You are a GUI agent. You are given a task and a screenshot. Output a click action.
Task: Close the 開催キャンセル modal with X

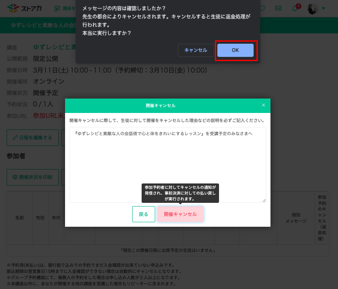[x=263, y=105]
